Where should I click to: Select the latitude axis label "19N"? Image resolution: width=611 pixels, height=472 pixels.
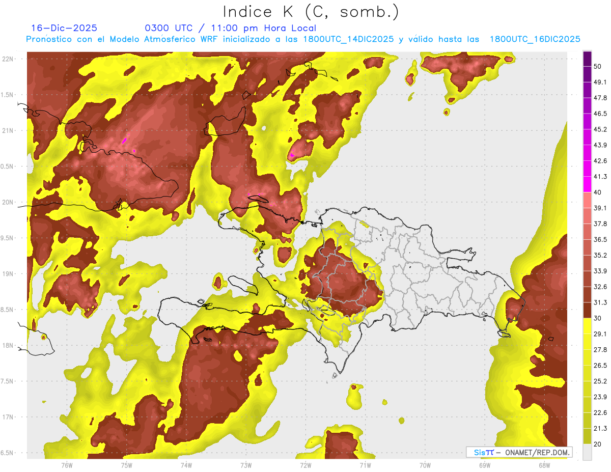(x=9, y=274)
